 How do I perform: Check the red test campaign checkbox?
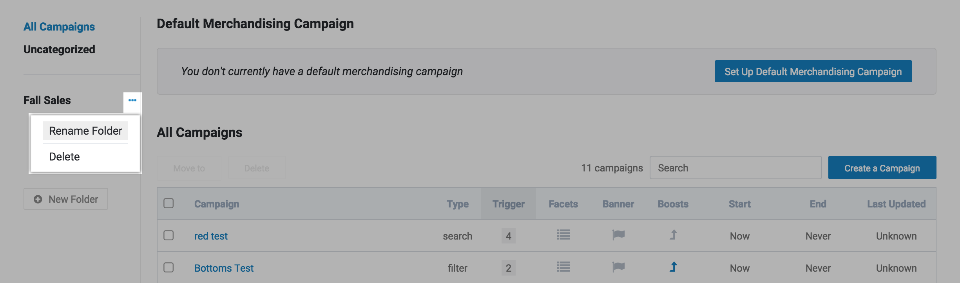(x=168, y=236)
